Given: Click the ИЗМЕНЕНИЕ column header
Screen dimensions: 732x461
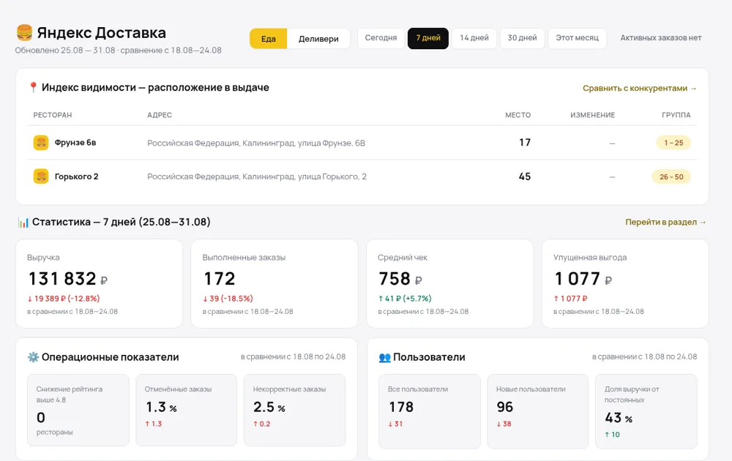Looking at the screenshot, I should (592, 115).
